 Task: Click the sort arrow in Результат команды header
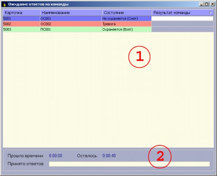[x=210, y=13]
